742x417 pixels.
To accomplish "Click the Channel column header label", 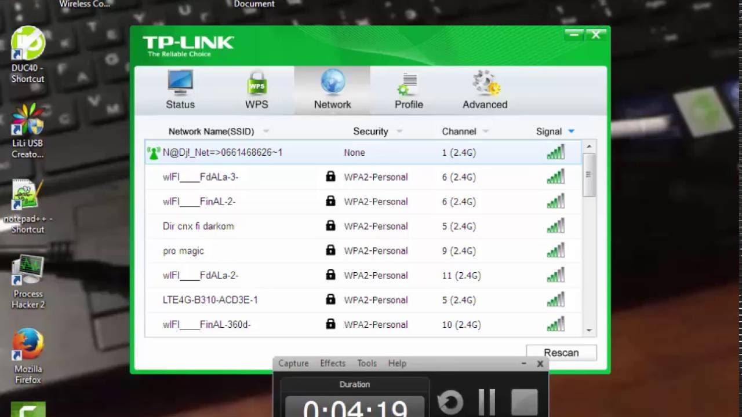I will coord(459,131).
